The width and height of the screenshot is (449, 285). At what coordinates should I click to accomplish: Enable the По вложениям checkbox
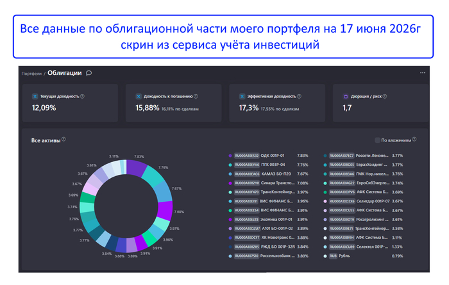pos(377,140)
